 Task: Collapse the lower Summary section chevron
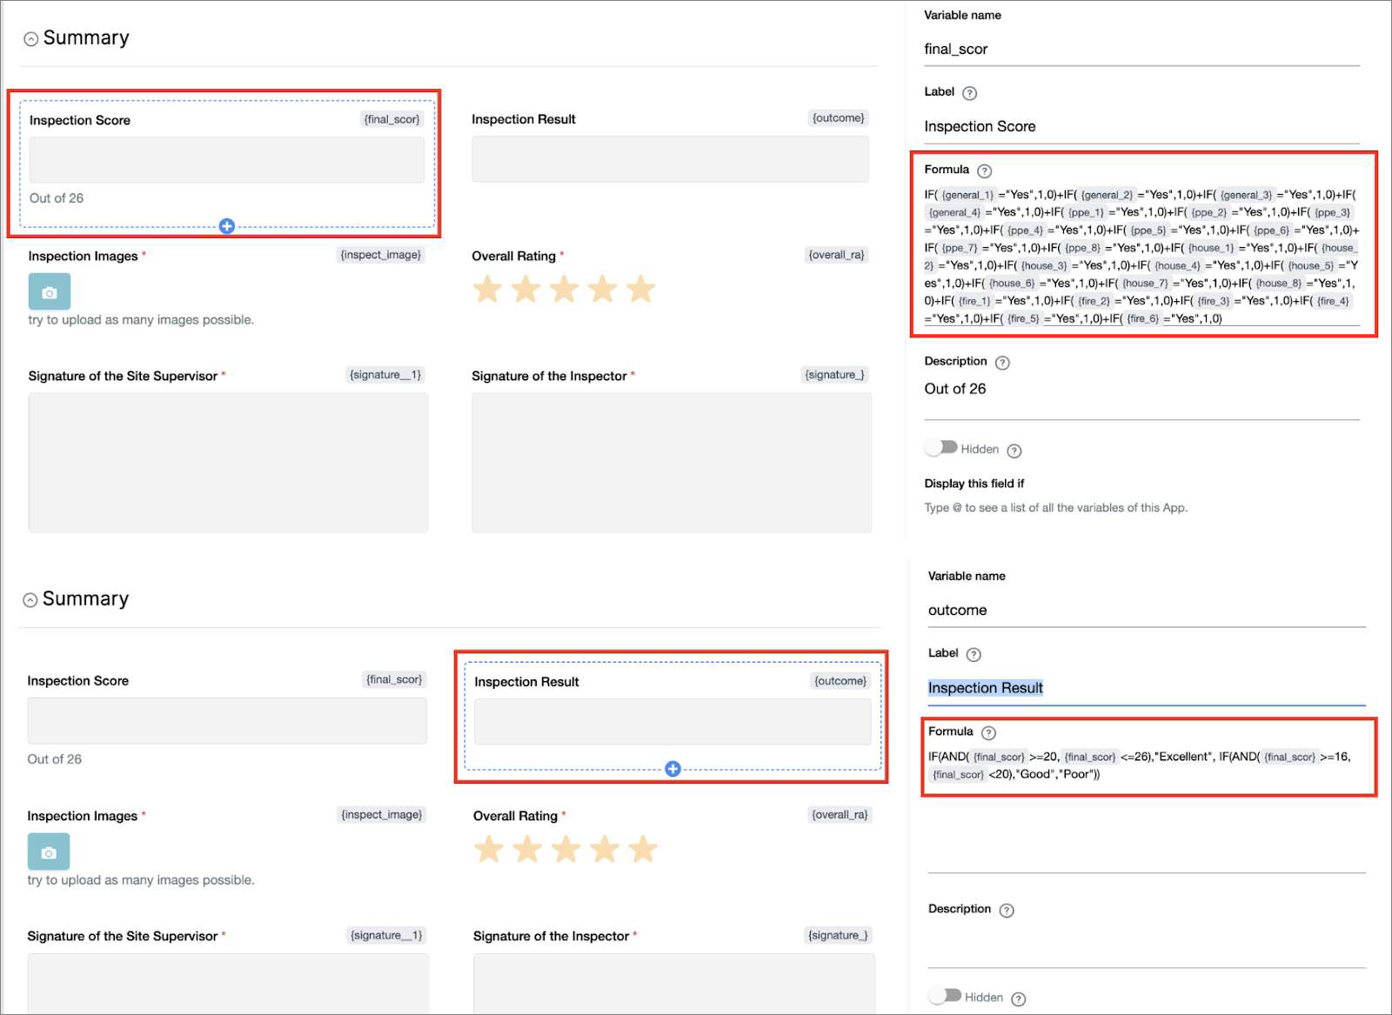click(x=30, y=600)
